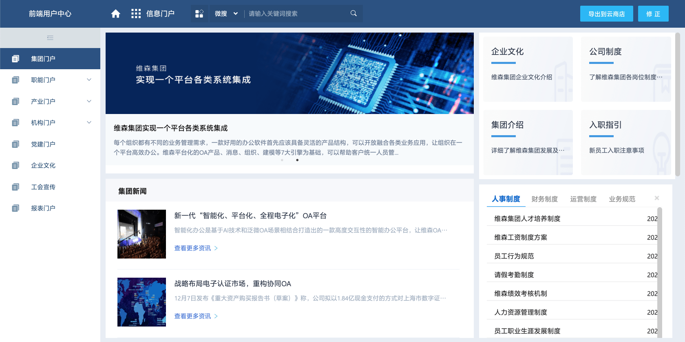
Task: Switch to the 业务规范 tab
Action: [622, 199]
